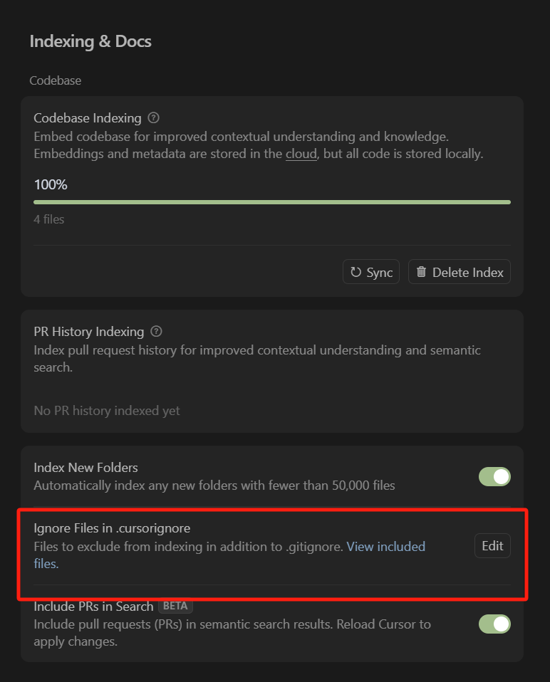Select the Indexing & Docs heading
550x682 pixels.
click(90, 41)
